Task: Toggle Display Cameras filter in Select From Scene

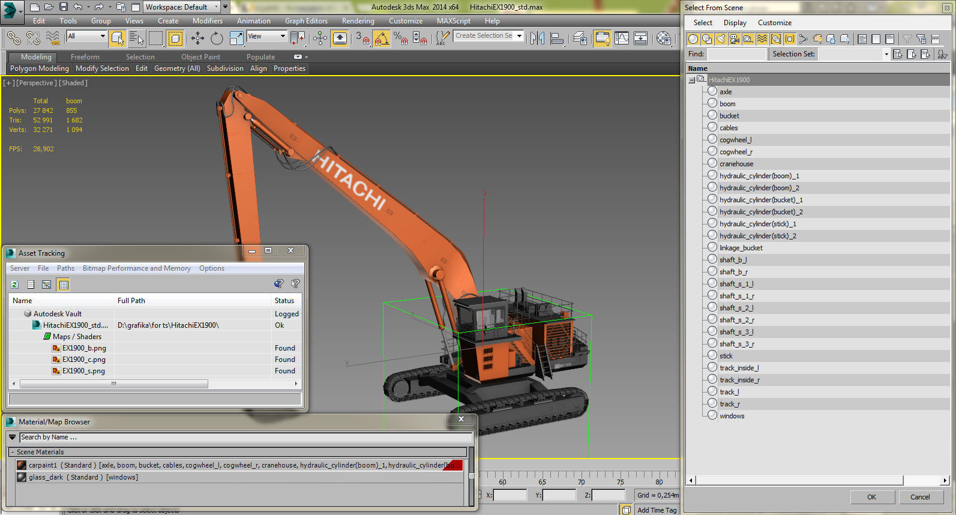Action: [x=735, y=38]
